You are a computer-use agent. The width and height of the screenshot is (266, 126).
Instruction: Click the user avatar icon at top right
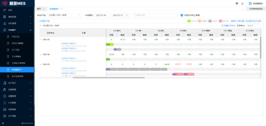tap(250, 4)
